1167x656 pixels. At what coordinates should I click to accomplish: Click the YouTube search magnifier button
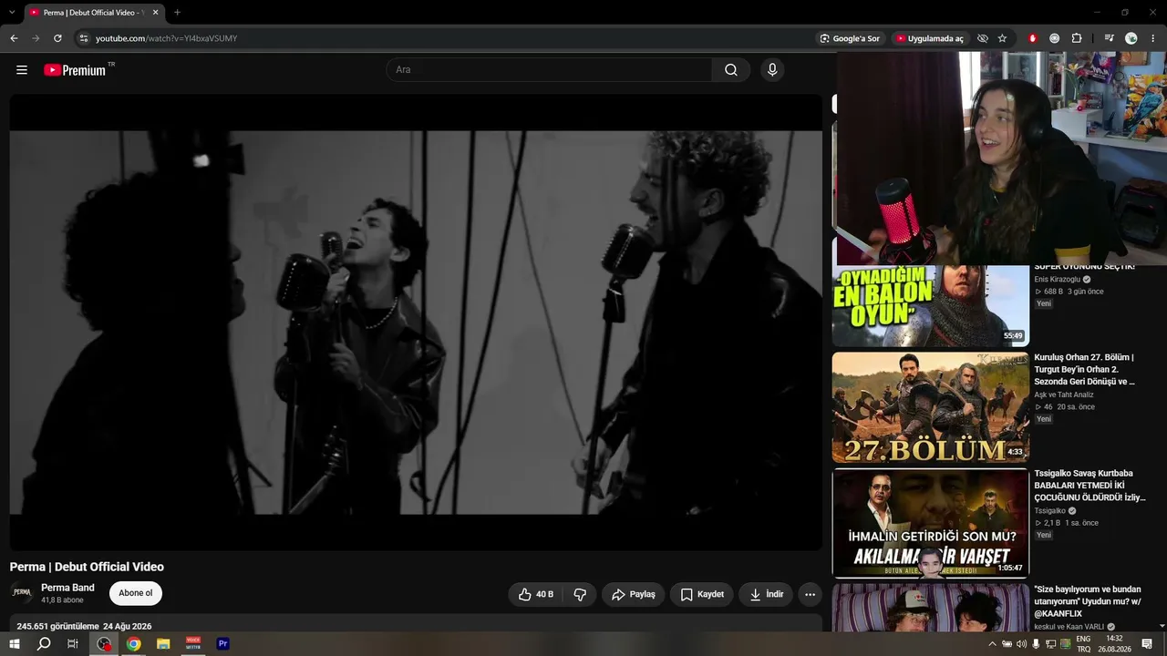point(731,70)
